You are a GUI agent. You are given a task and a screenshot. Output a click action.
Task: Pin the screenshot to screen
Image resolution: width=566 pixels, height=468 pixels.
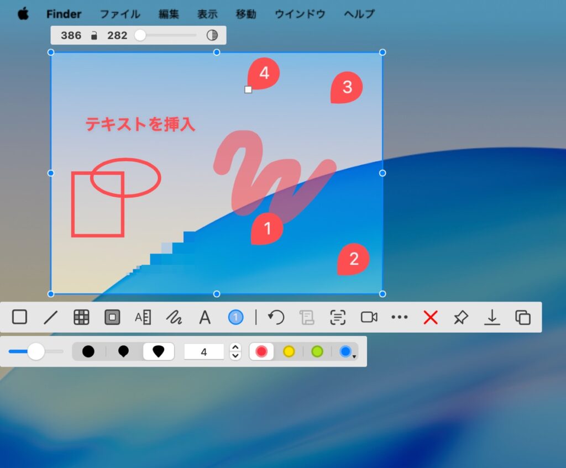click(460, 317)
